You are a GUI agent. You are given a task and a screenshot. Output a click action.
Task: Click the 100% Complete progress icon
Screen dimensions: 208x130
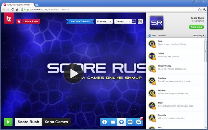(149, 35)
